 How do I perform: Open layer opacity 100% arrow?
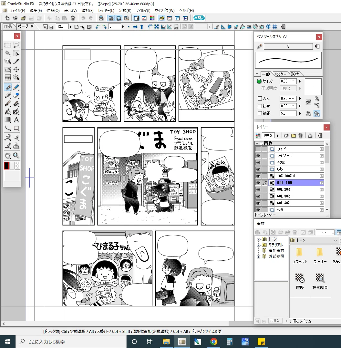278,135
